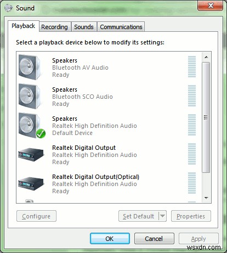Screen dimensions: 227x253
Task: Click the Realtek Digital Output(Optical) level meter
Action: click(192, 183)
